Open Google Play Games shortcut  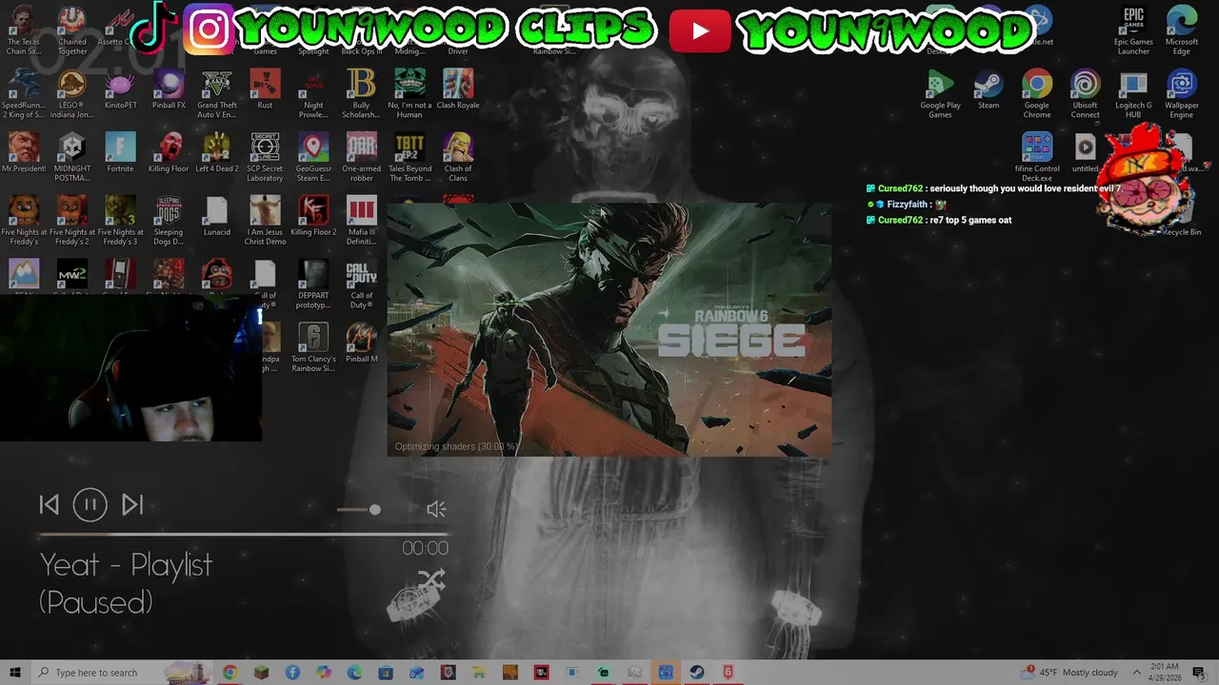pyautogui.click(x=940, y=94)
